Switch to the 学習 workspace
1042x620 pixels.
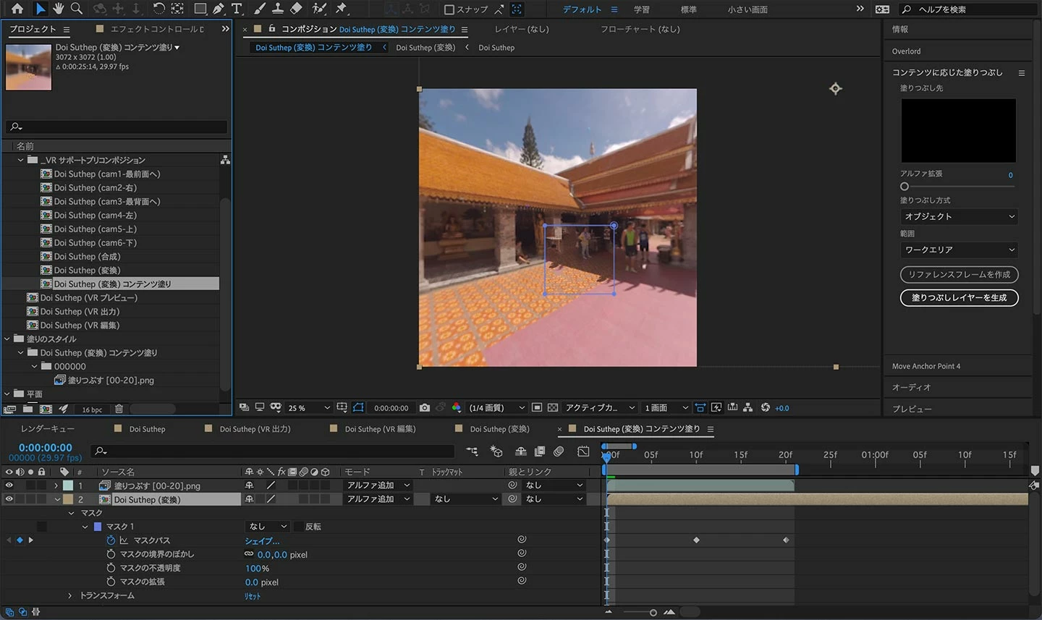641,9
